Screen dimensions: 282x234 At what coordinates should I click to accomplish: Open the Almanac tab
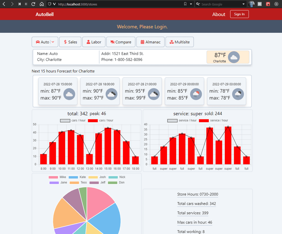[x=151, y=42]
